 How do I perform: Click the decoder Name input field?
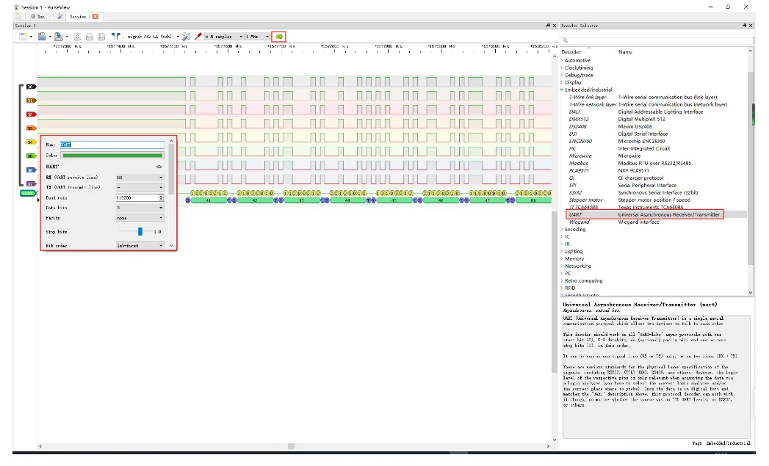112,145
